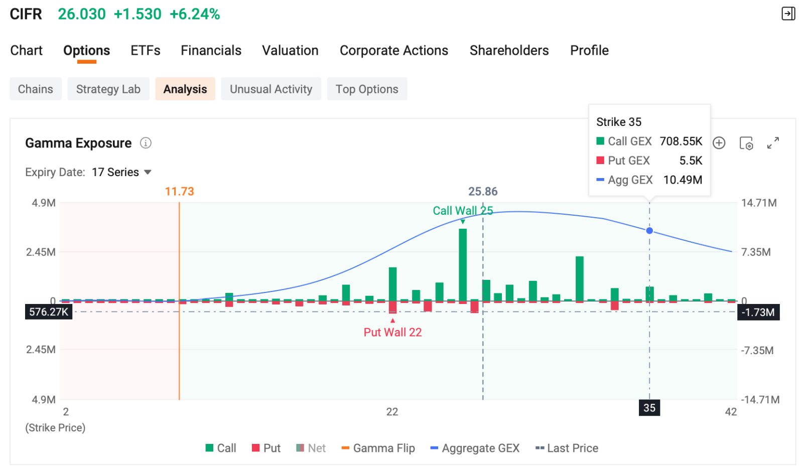Open the ETFs tab
Image resolution: width=803 pixels, height=469 pixels.
pos(146,50)
